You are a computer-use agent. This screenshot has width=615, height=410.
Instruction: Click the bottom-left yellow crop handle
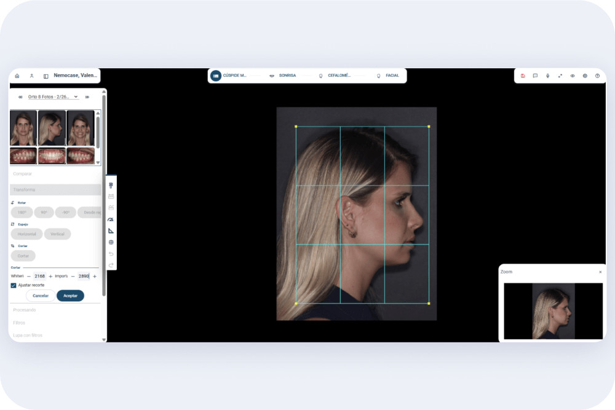point(296,304)
